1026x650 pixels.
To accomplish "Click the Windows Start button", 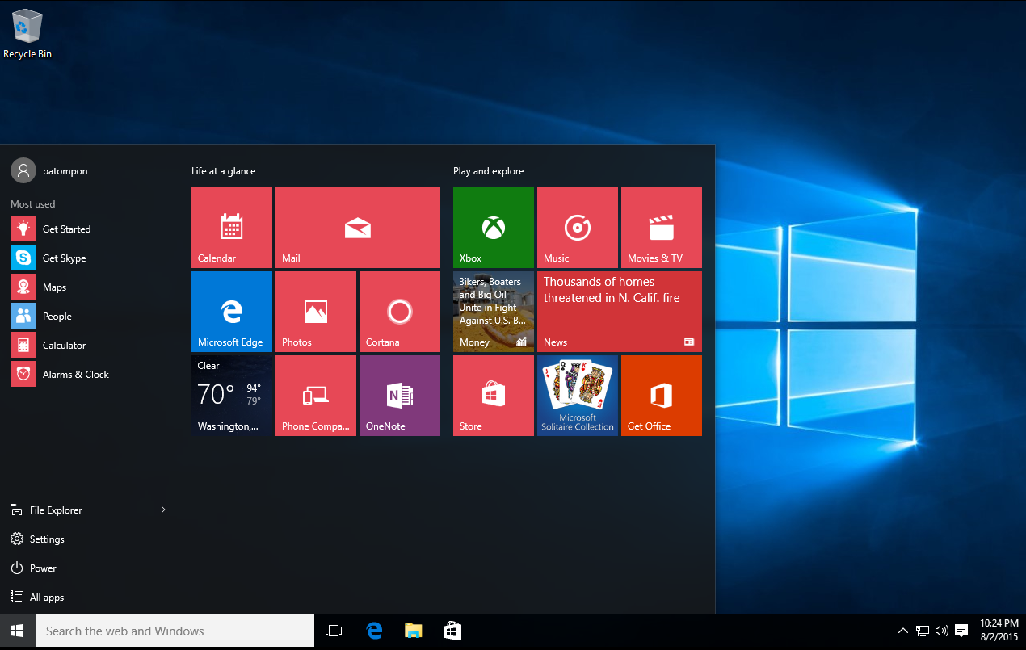I will coord(18,631).
